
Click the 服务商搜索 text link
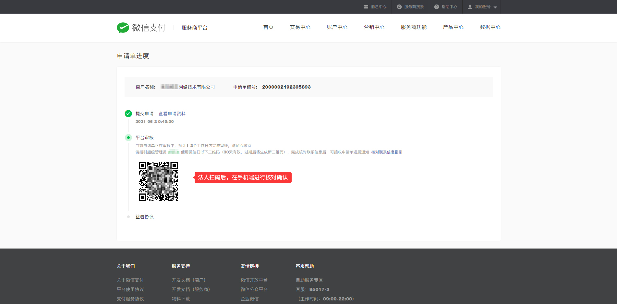pos(414,7)
